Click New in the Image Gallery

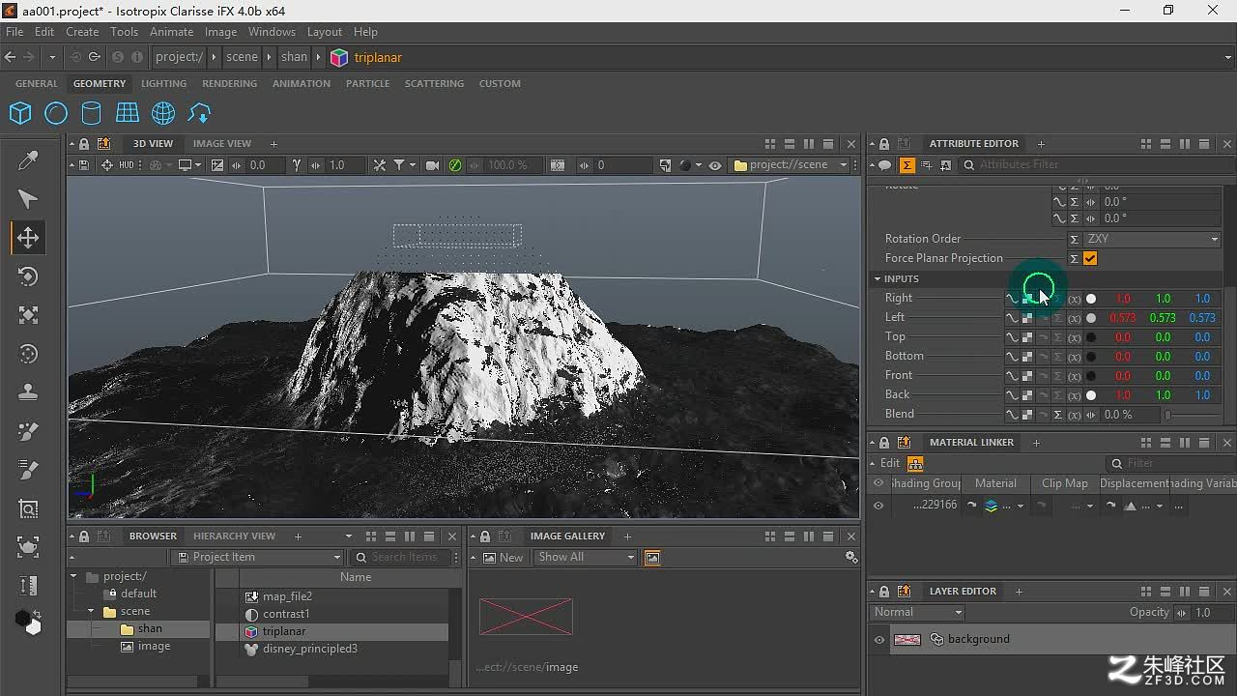pos(503,557)
